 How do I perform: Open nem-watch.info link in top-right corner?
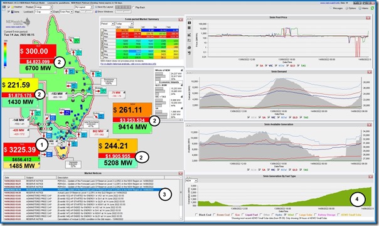pos(329,3)
